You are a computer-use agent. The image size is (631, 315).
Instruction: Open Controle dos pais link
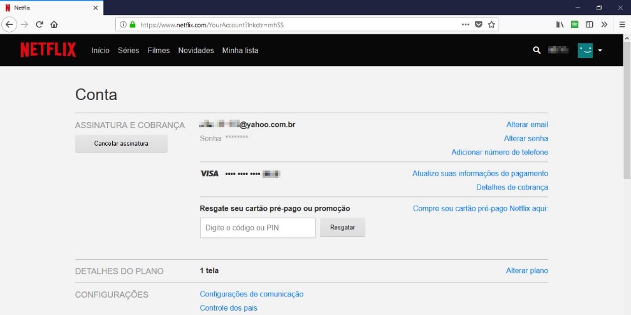[x=228, y=308]
